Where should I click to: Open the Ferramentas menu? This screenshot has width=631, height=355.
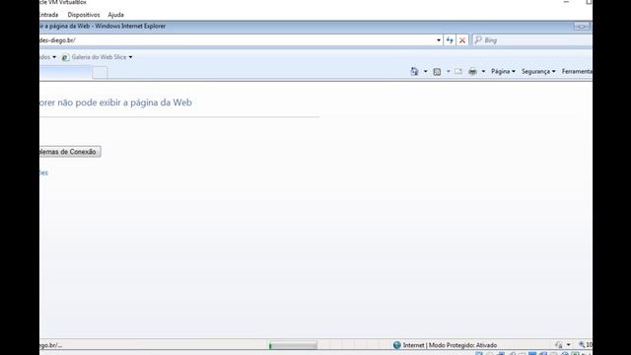[577, 71]
